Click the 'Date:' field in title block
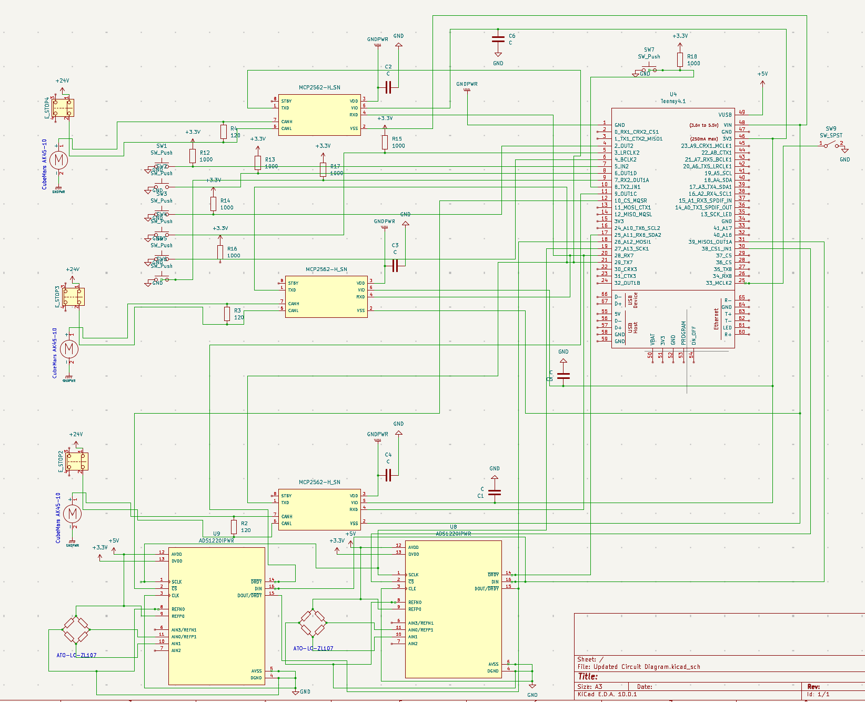This screenshot has width=865, height=702. [x=645, y=687]
